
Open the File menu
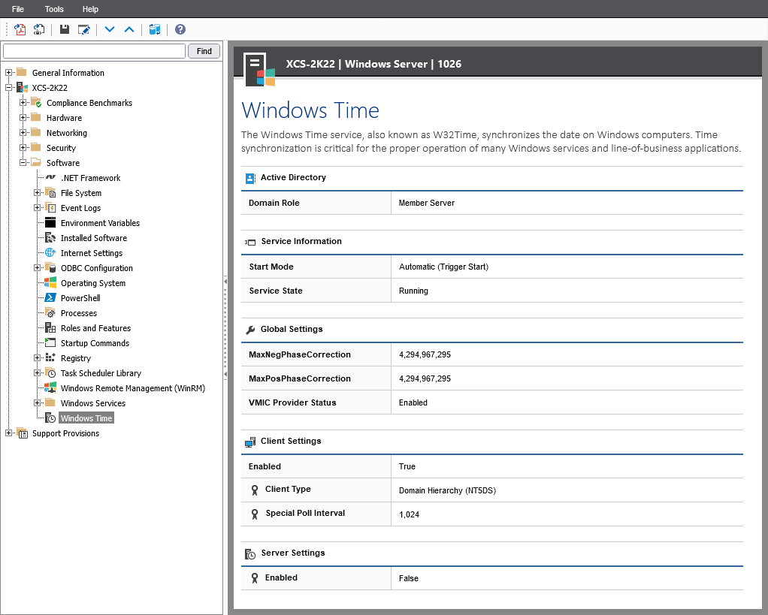[18, 9]
